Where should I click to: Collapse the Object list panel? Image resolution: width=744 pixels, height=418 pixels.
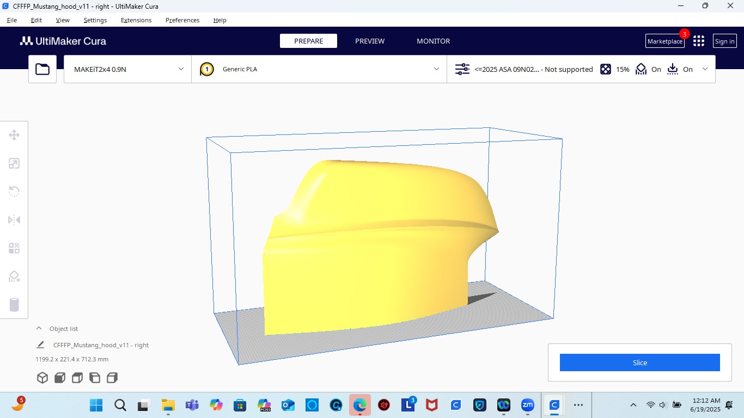39,329
